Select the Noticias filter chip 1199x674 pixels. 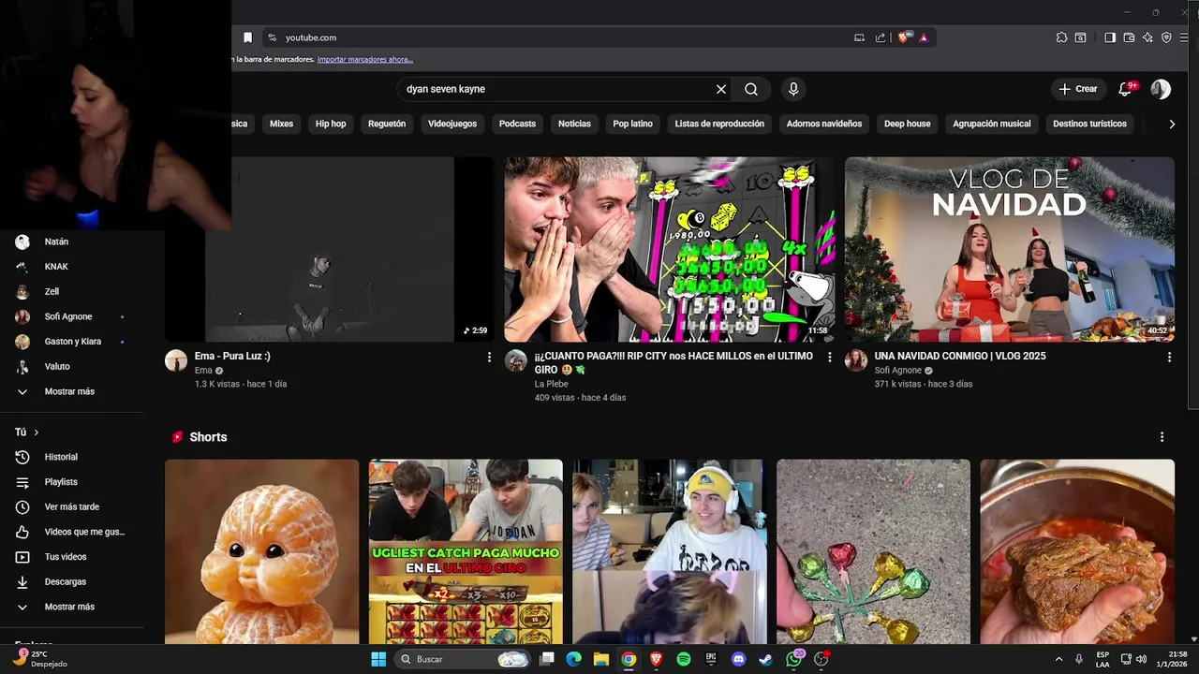(574, 124)
